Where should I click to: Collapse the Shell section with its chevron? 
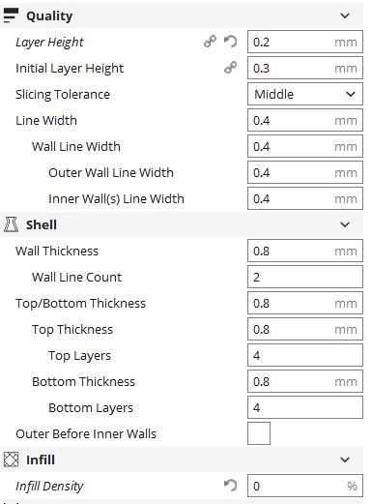345,224
